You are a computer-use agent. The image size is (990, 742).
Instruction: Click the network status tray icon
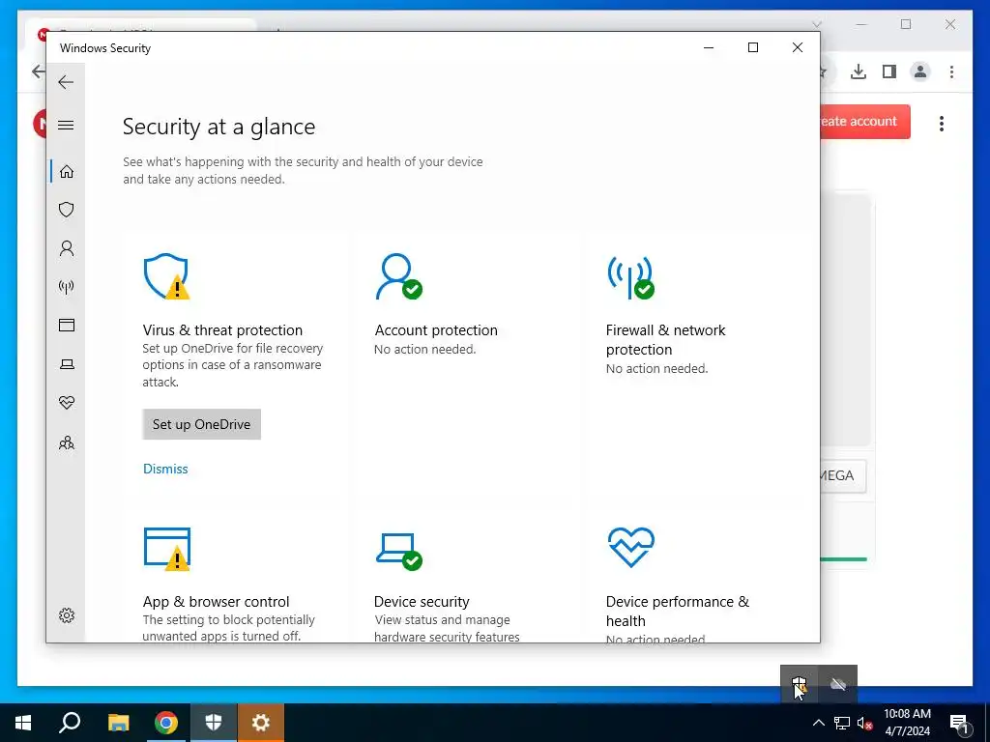(x=842, y=723)
